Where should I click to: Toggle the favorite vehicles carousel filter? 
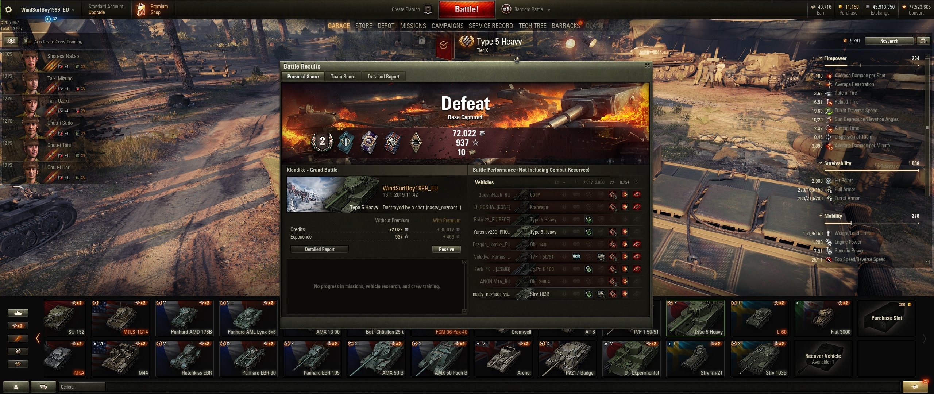pyautogui.click(x=18, y=339)
